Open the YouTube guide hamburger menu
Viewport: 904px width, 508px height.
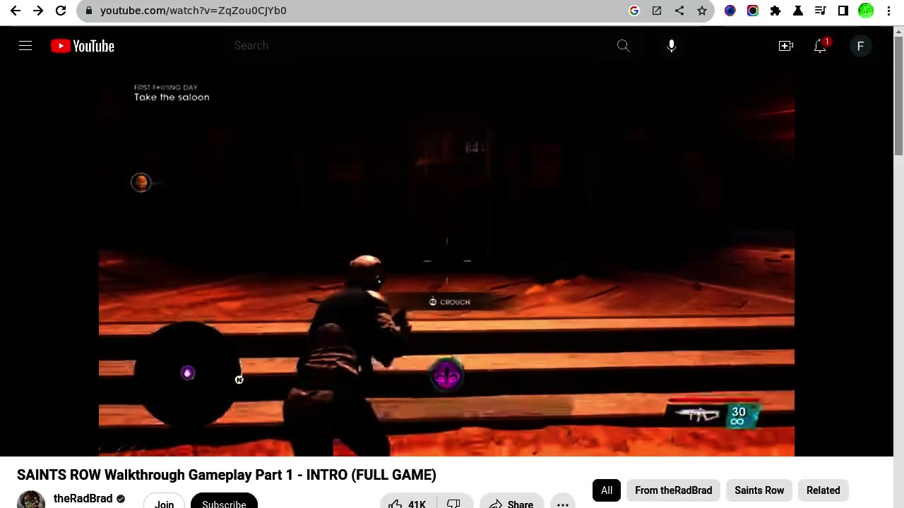coord(25,46)
